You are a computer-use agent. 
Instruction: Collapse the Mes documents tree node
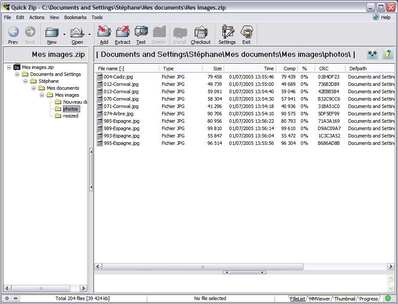[34, 88]
